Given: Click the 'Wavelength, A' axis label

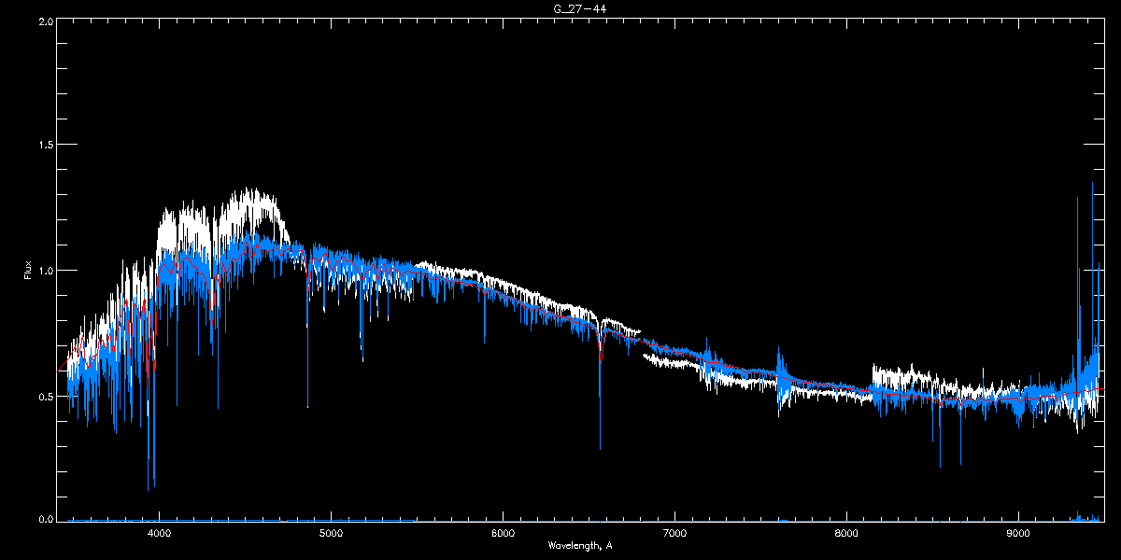Looking at the screenshot, I should click(580, 545).
